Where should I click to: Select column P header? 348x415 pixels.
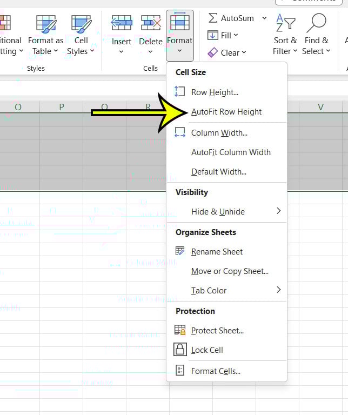pyautogui.click(x=62, y=107)
